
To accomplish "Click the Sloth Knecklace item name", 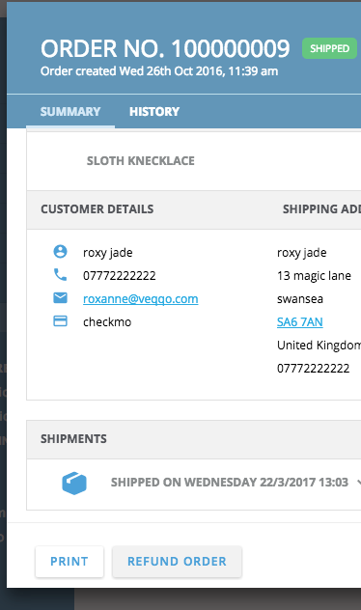I will (x=140, y=160).
